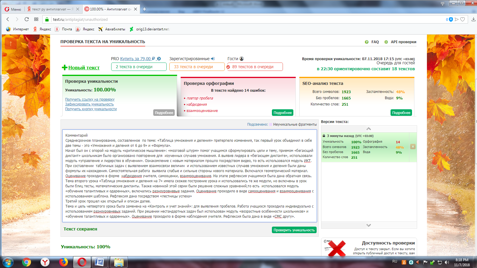This screenshot has height=268, width=477.
Task: Go back to the previous page
Action: tap(8, 19)
